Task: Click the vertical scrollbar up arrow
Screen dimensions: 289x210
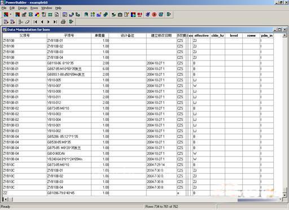Action: [284, 35]
